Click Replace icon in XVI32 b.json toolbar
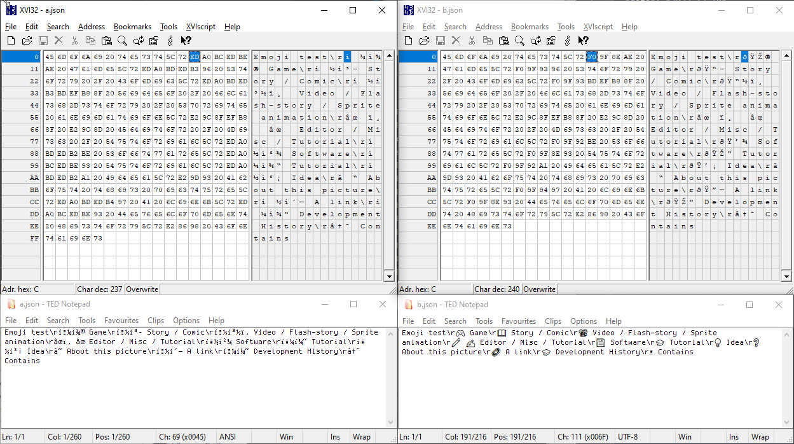794x444 pixels. pyautogui.click(x=535, y=41)
